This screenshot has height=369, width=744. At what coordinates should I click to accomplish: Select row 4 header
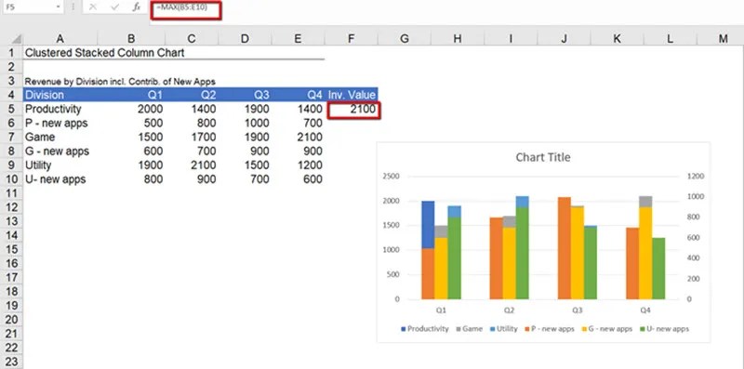coord(11,95)
